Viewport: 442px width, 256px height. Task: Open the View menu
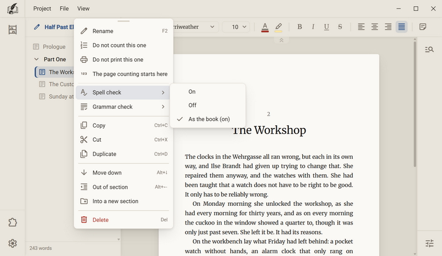tap(83, 8)
